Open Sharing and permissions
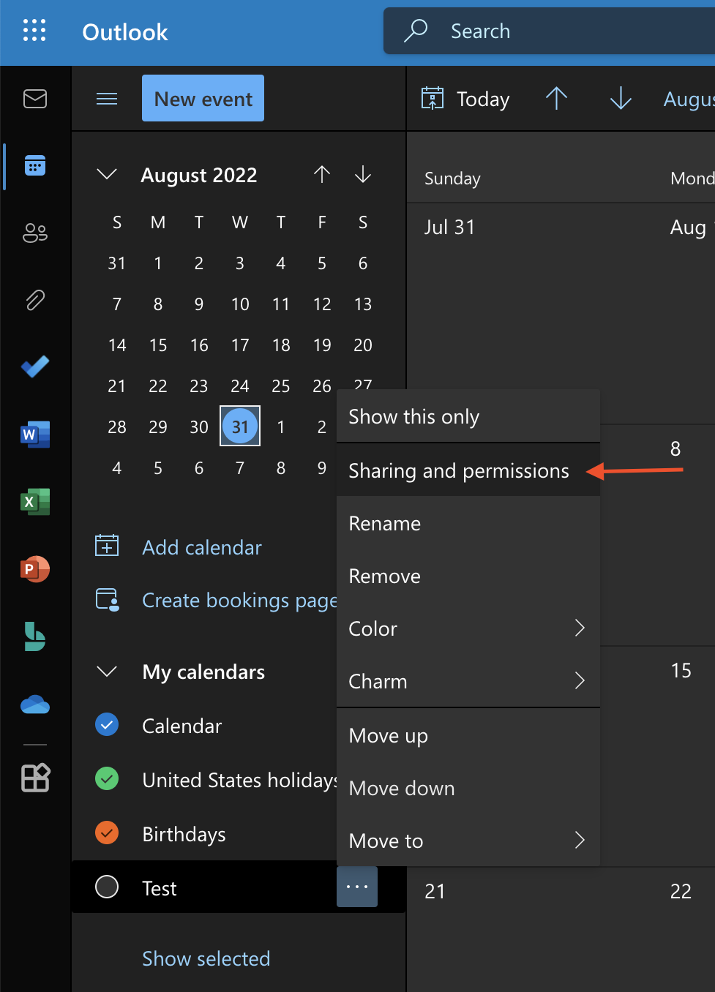This screenshot has width=715, height=992. pyautogui.click(x=468, y=470)
